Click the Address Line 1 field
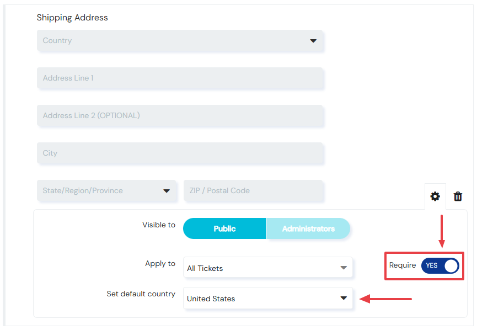Screen dimensions: 477x330 coord(180,78)
